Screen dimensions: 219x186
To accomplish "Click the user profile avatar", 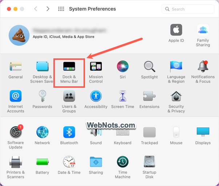I will pos(19,35).
